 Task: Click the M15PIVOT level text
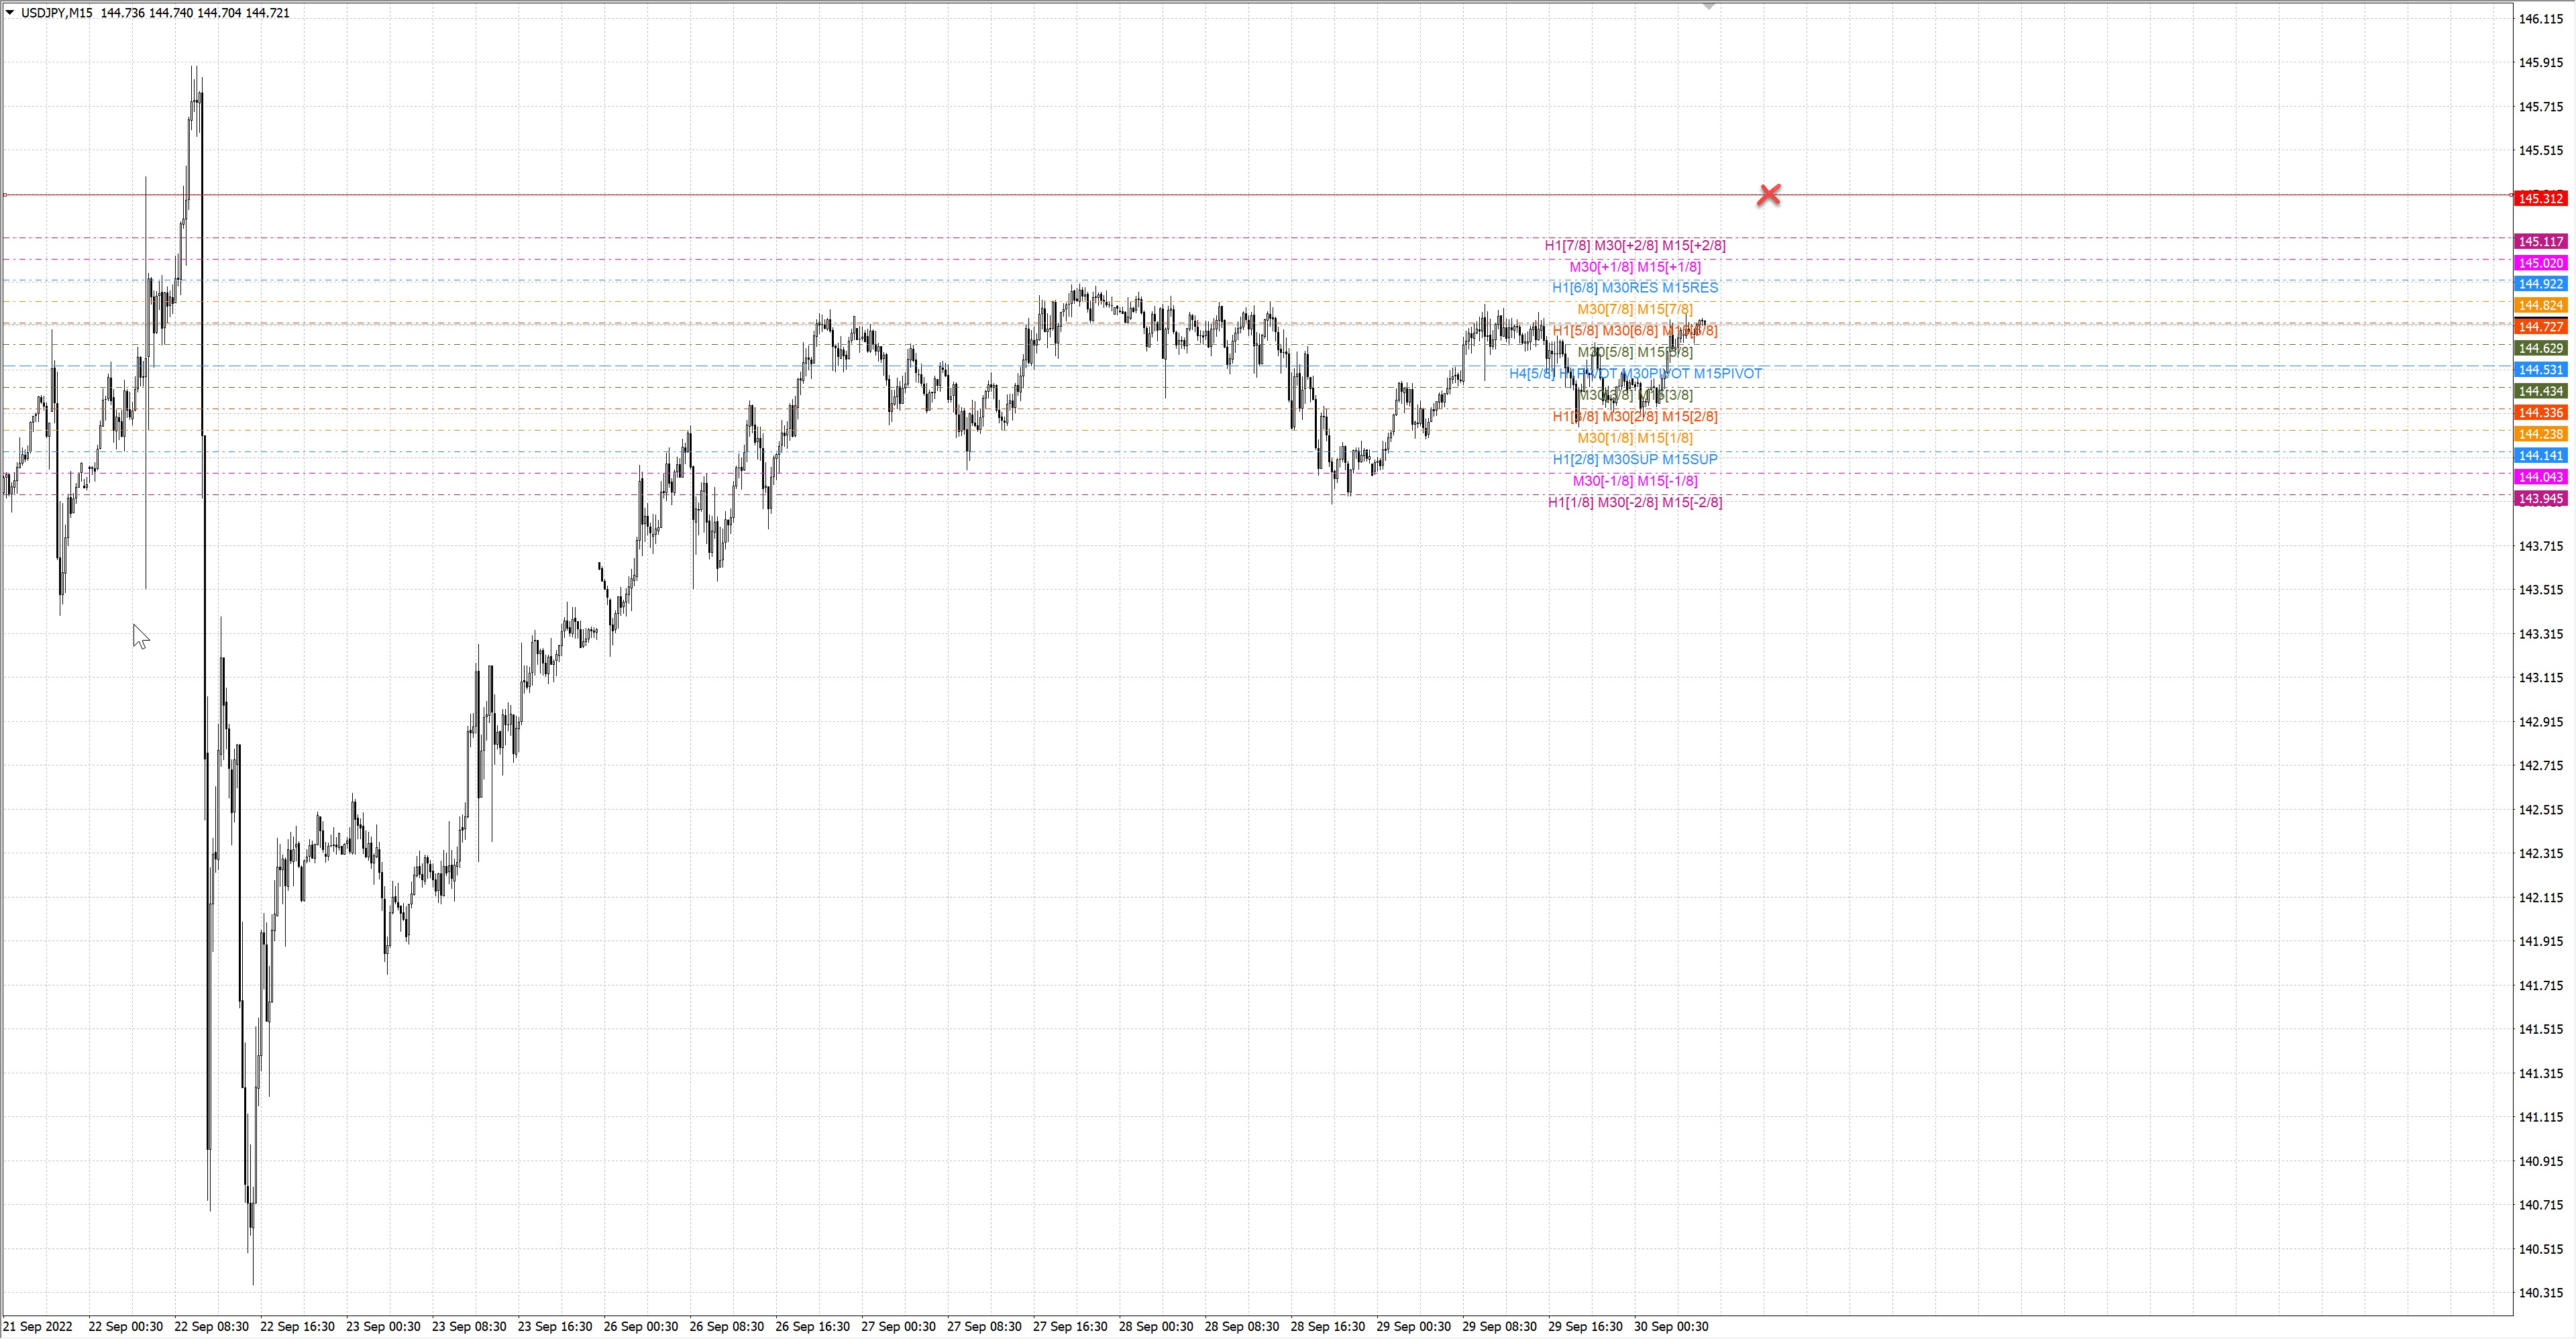[1727, 374]
